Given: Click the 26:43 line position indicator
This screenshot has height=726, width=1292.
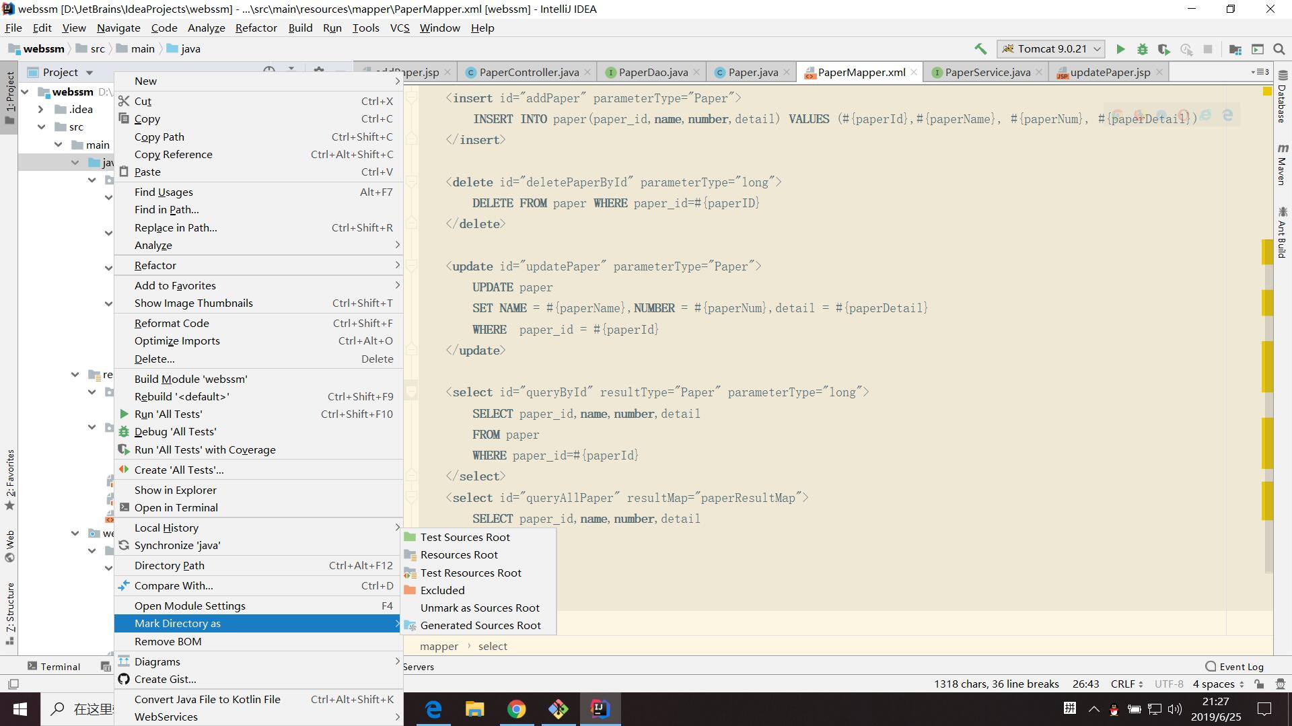Looking at the screenshot, I should point(1085,684).
